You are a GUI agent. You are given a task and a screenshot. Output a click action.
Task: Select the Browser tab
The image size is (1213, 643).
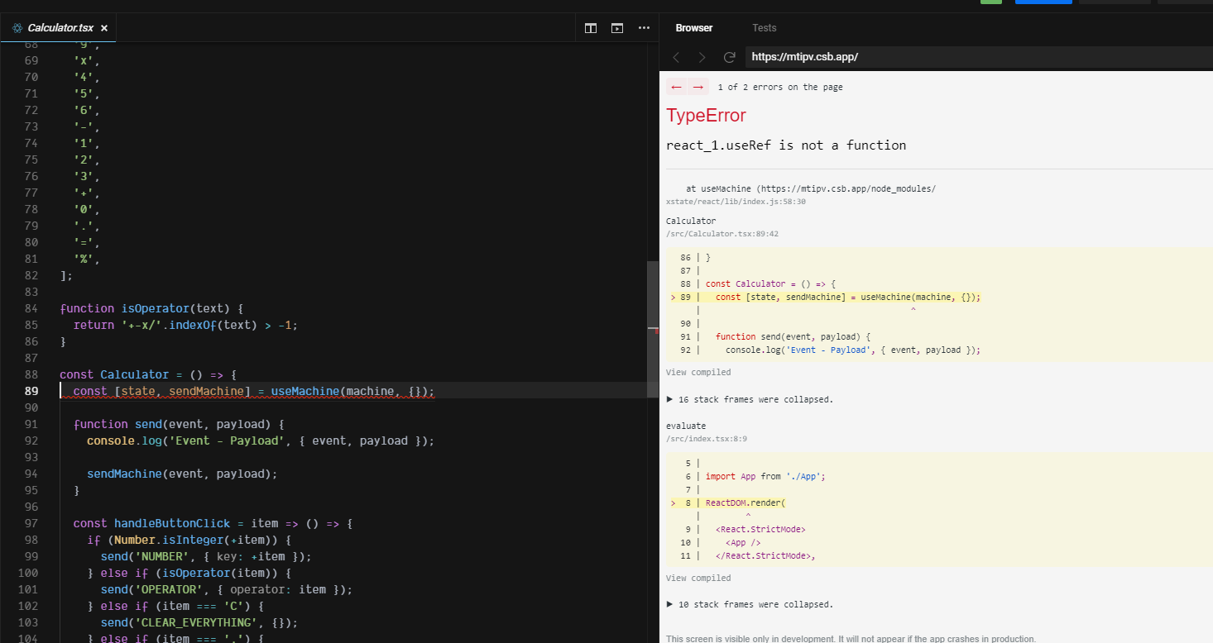[694, 27]
